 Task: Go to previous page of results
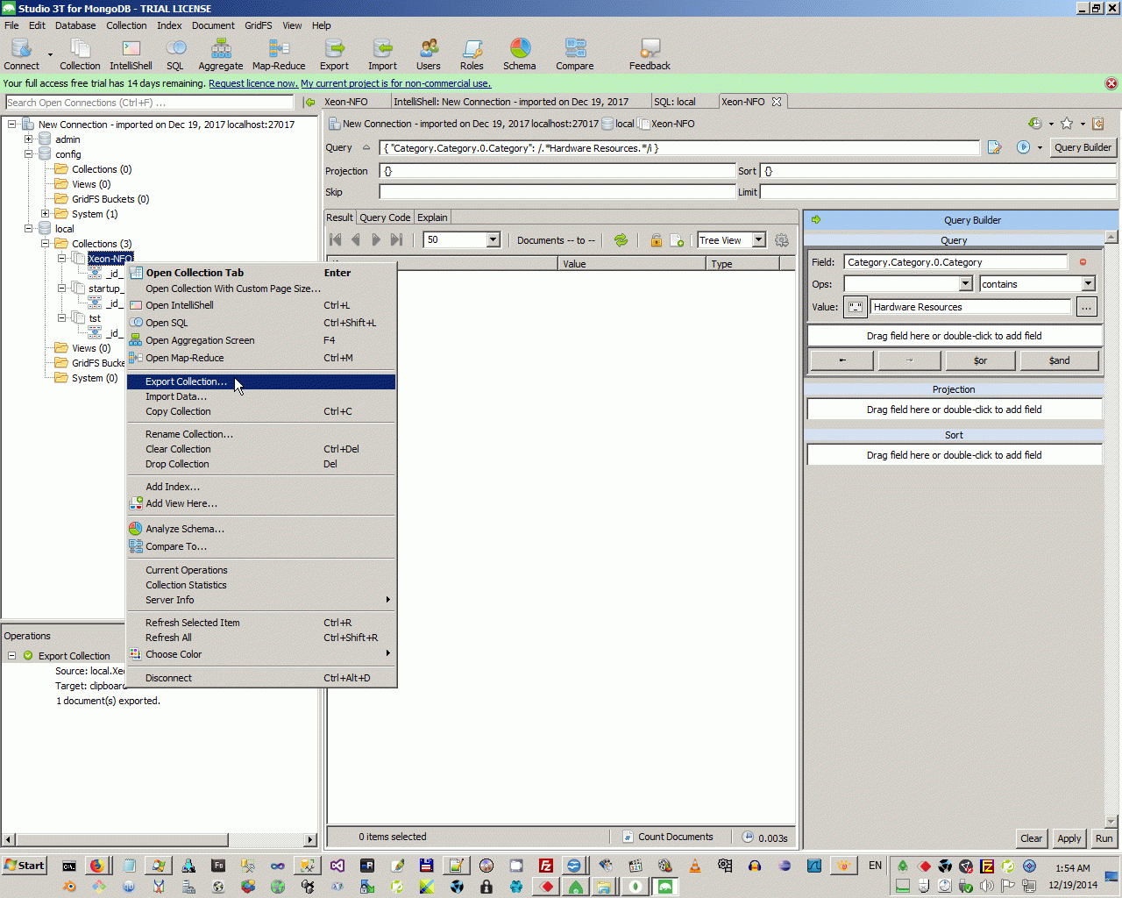coord(356,239)
